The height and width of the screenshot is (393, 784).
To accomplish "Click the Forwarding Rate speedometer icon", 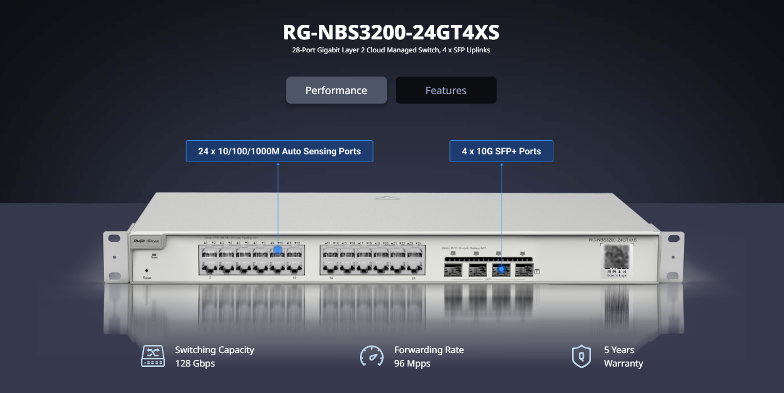I will pos(371,356).
